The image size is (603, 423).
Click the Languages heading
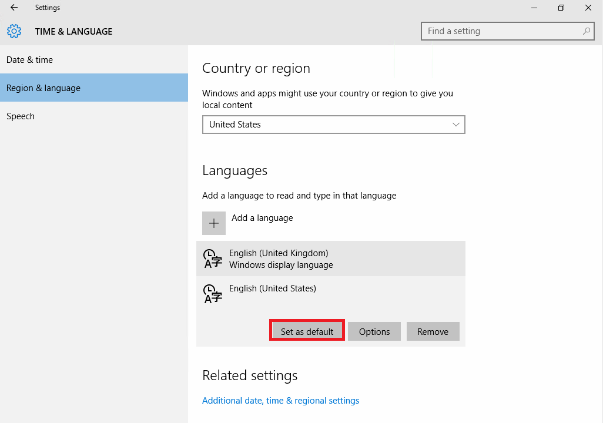click(x=235, y=171)
